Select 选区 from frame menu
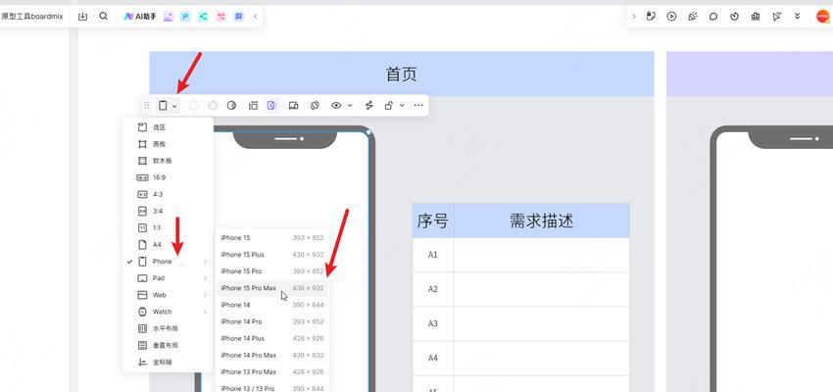The height and width of the screenshot is (392, 833). [x=168, y=127]
